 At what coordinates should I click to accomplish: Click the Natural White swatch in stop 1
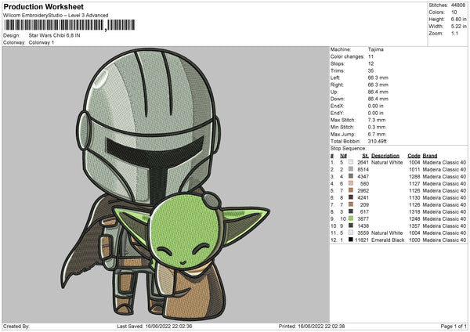[x=351, y=162]
